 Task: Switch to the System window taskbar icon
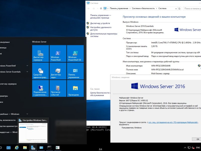pos(41,148)
